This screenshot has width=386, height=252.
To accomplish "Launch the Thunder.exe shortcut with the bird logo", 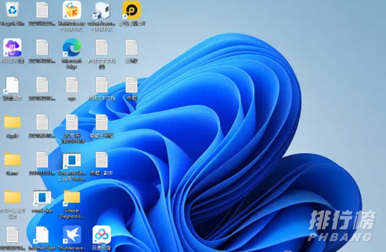I will (x=72, y=235).
